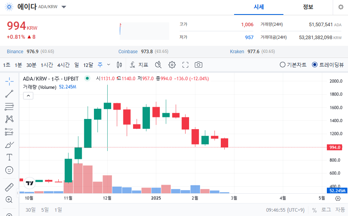Set chart range to 5일
348x216 pixels.
pyautogui.click(x=45, y=210)
